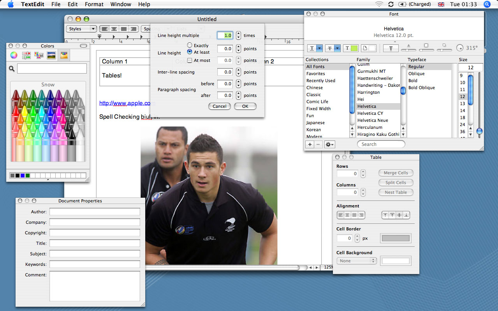Add a font collection with plus button
Screen dimensions: 498x311
[310, 144]
